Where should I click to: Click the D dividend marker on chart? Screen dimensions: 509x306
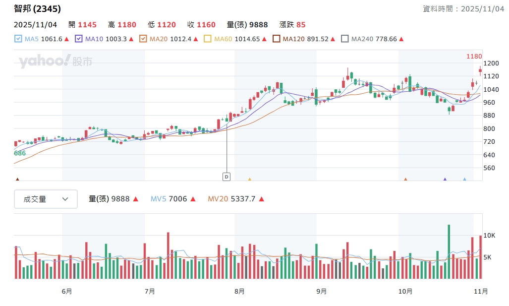(x=227, y=176)
